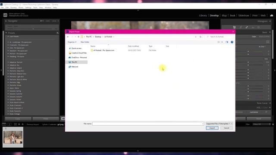
Task: Select This PC in the sidebar
Action: click(x=77, y=62)
